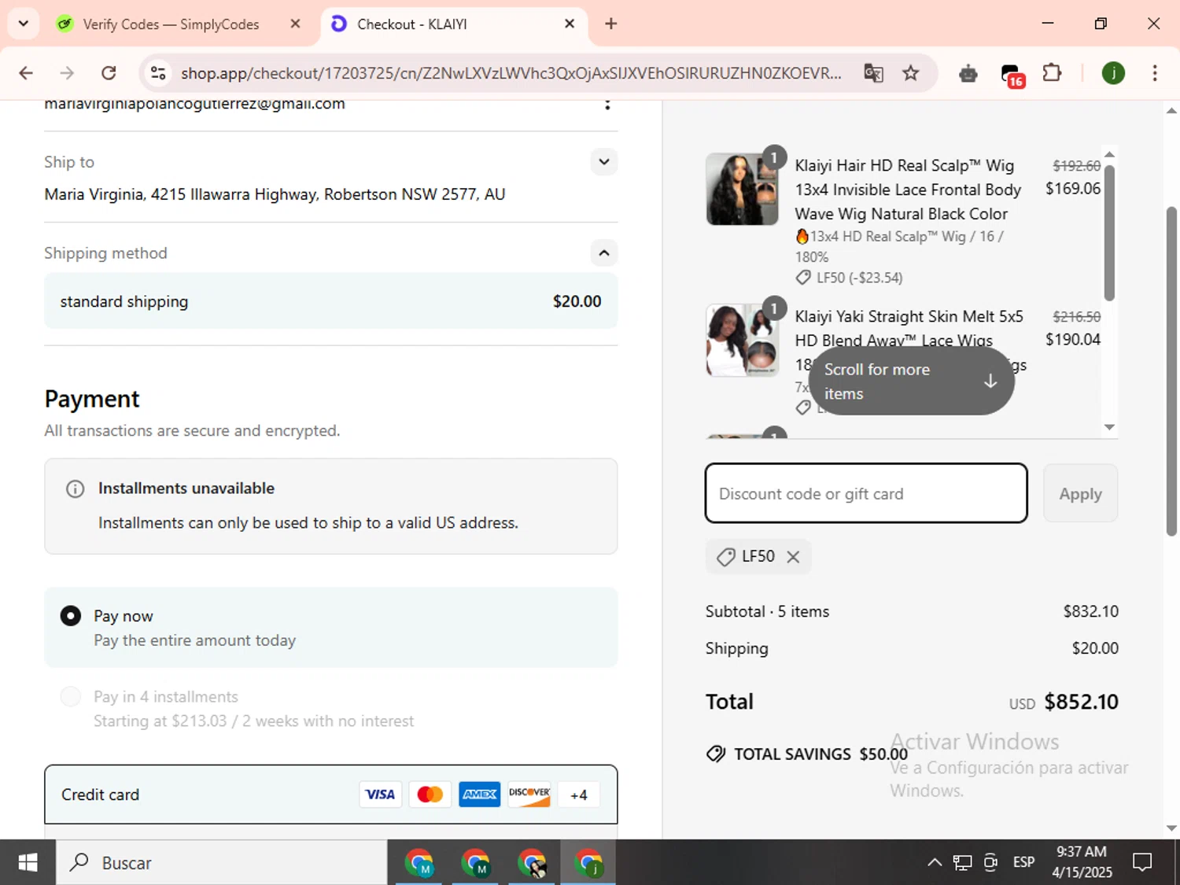Click the Discount code or gift card field
The width and height of the screenshot is (1180, 885).
866,493
